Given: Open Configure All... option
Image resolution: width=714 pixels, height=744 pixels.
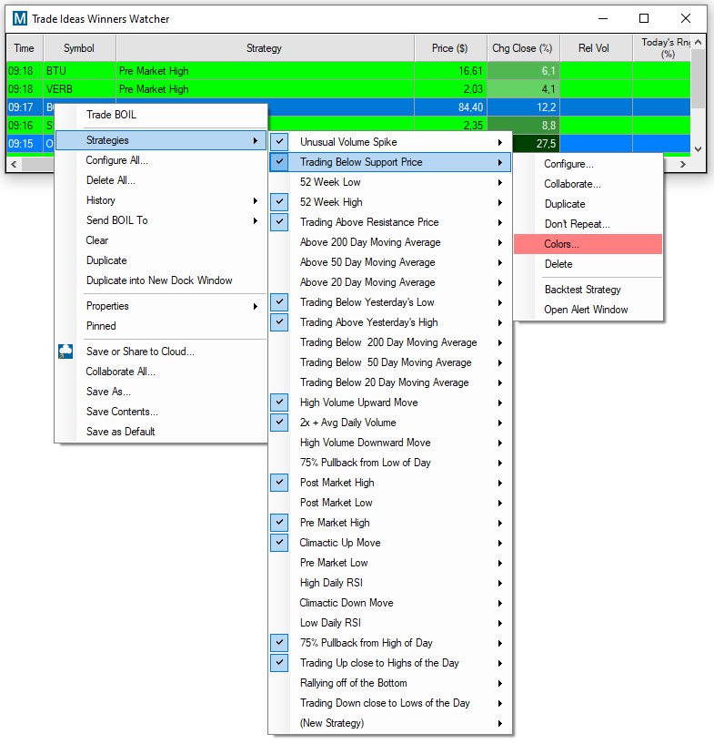Looking at the screenshot, I should pos(116,160).
